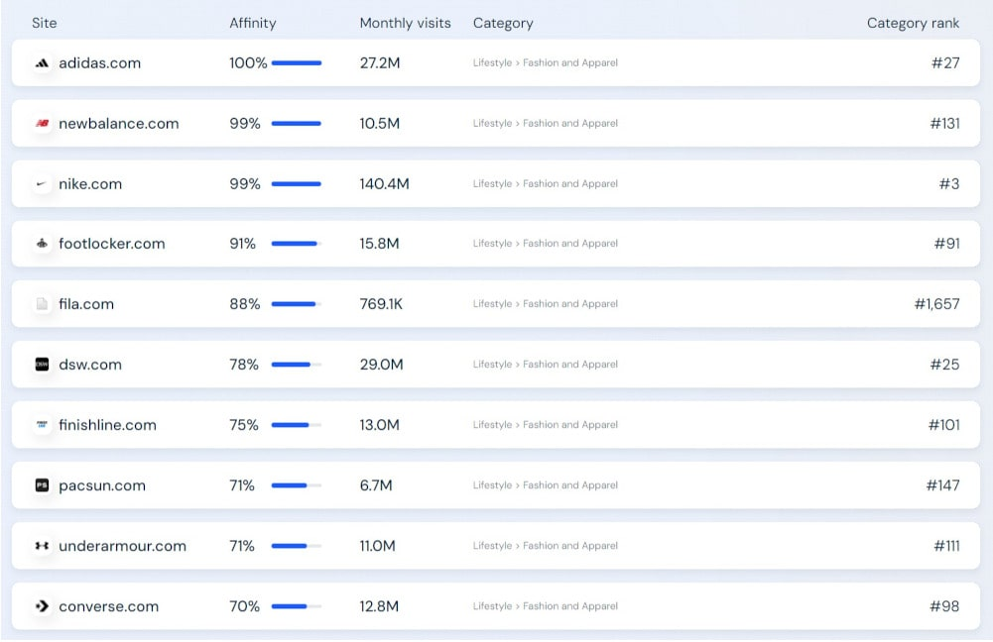Click the Finish Line favicon
The image size is (993, 642).
tap(42, 425)
